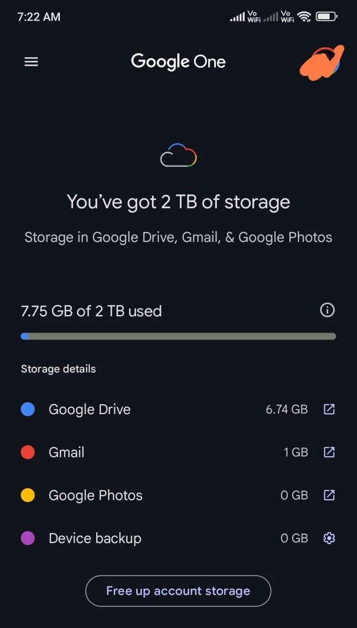
Task: Open Device backup settings gear
Action: point(329,538)
